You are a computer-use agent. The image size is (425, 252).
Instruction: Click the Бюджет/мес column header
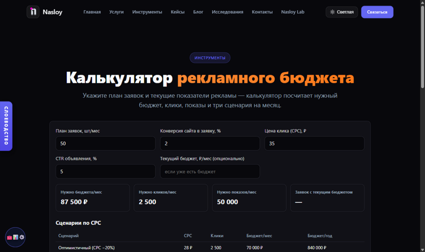(x=259, y=236)
